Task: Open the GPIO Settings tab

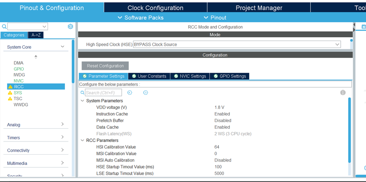Action: (230, 76)
